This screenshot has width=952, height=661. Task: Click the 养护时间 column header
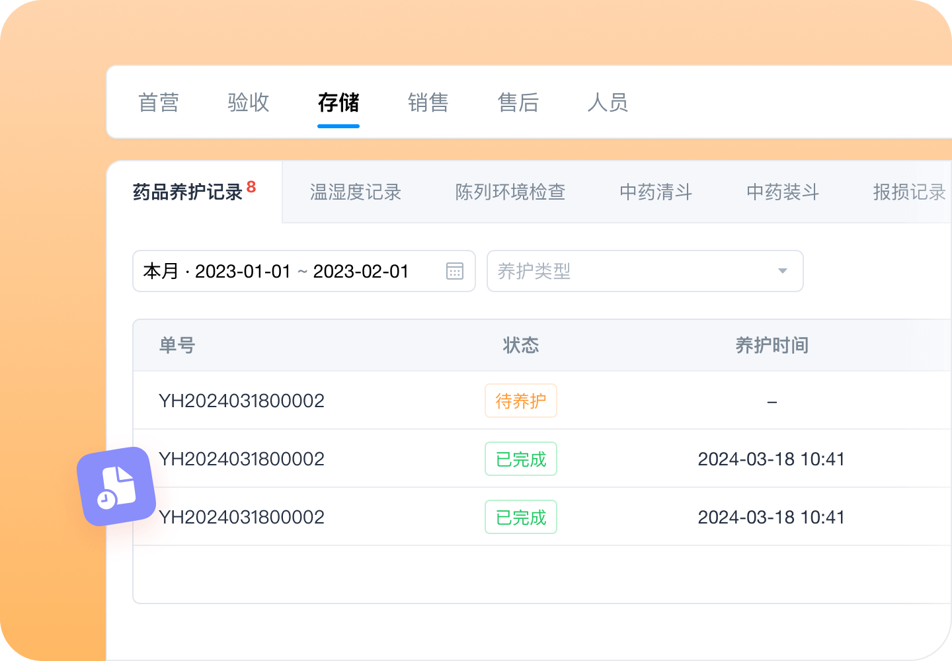tap(772, 345)
